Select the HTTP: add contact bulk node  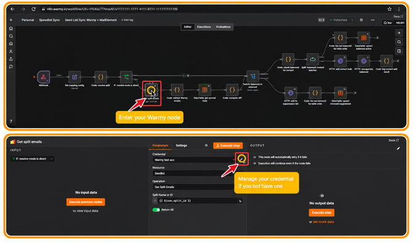coord(340,61)
